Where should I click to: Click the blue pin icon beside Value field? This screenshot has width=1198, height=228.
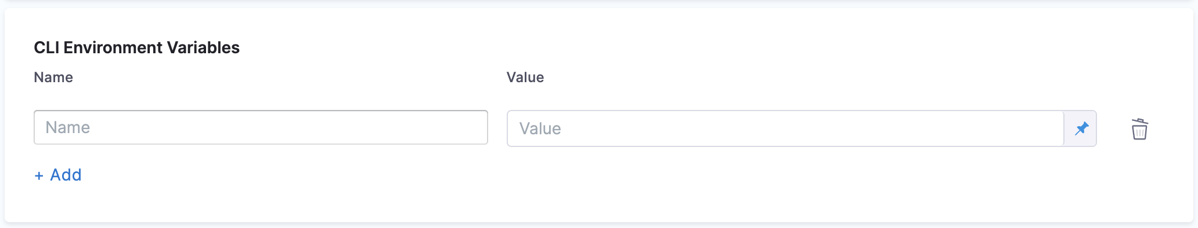(1081, 128)
